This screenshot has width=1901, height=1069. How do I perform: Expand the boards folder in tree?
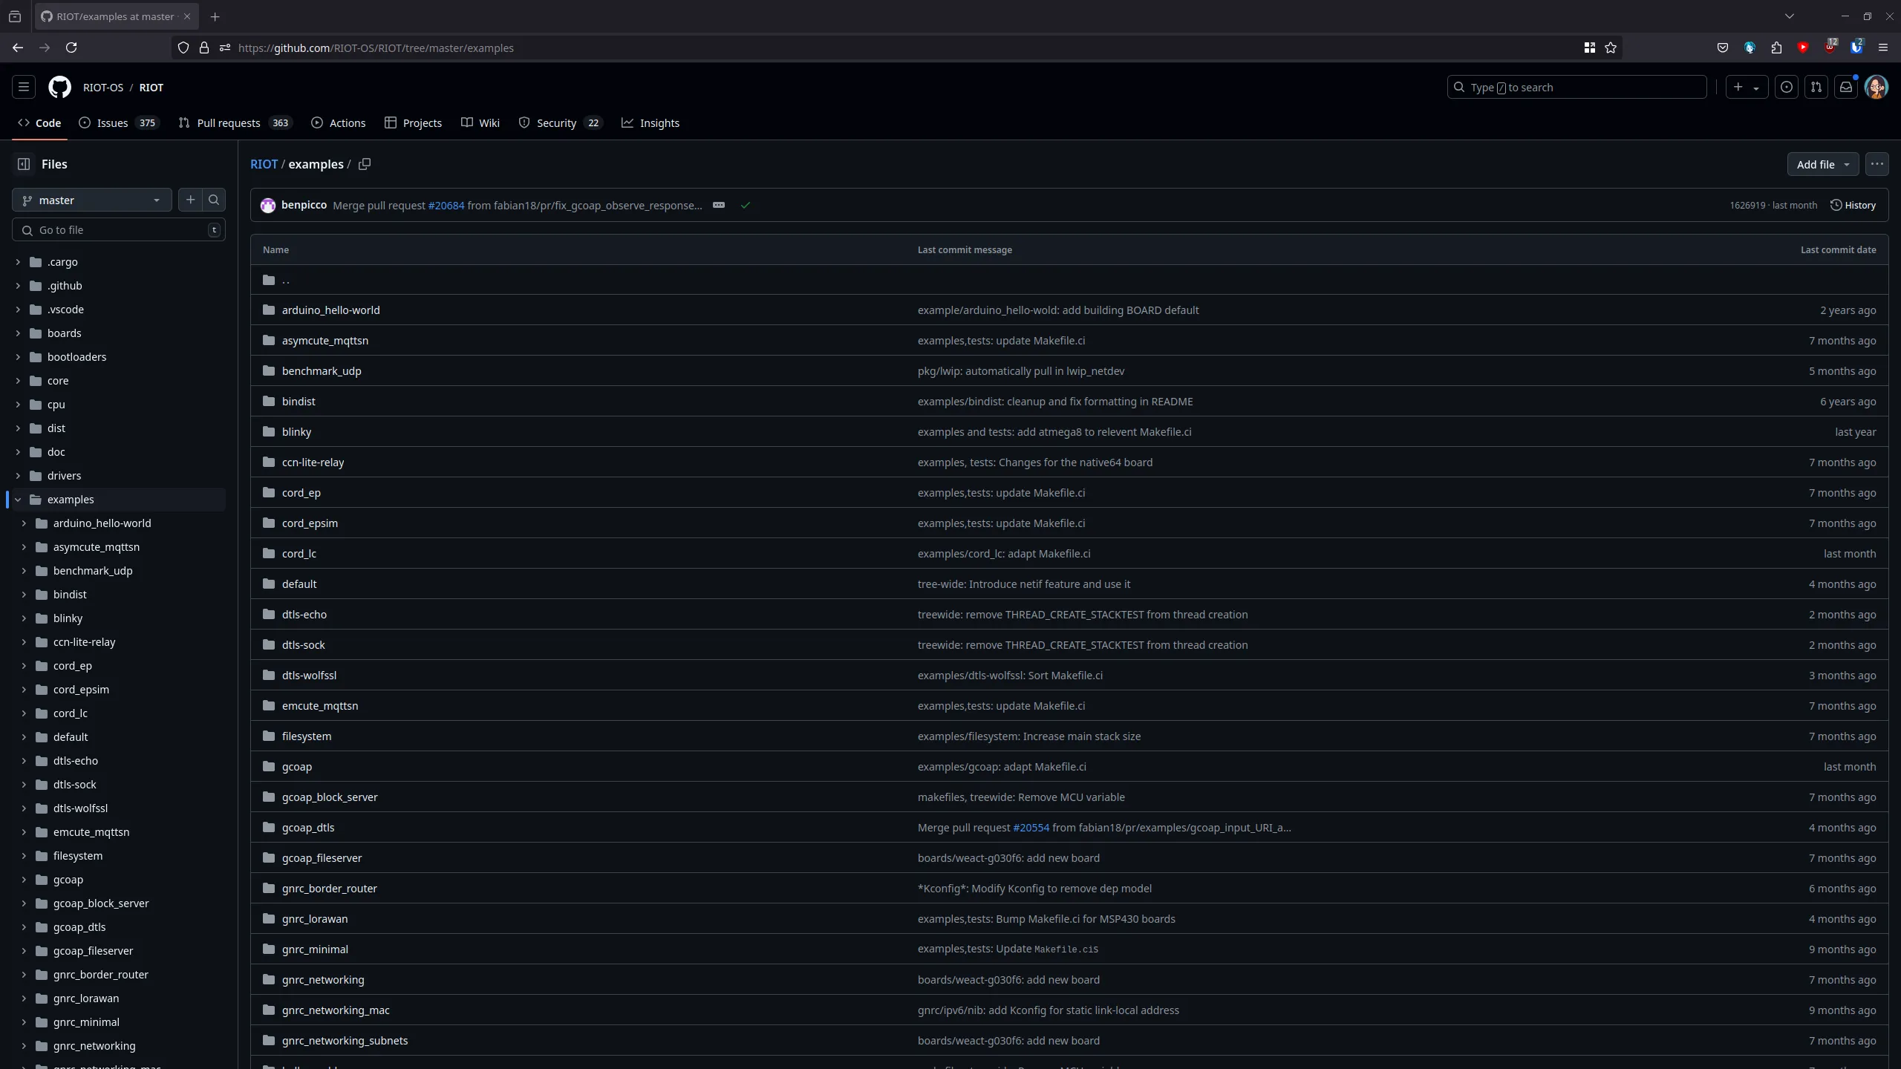pyautogui.click(x=18, y=333)
